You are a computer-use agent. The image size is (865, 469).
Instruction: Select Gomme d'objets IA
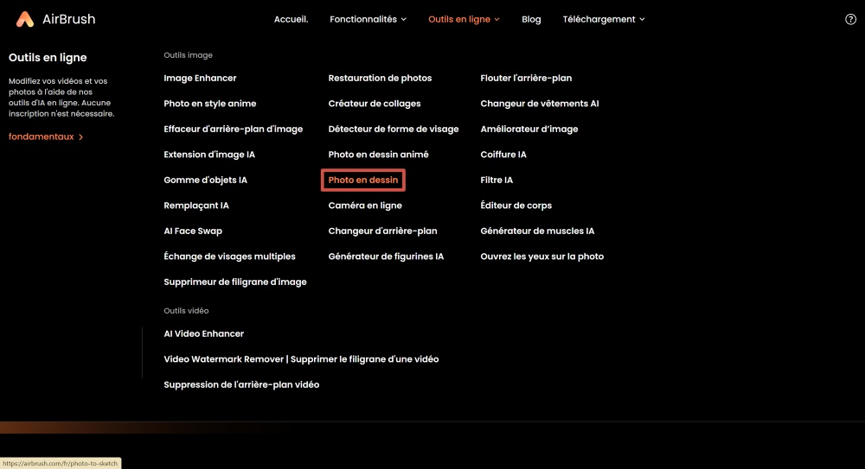(x=205, y=180)
